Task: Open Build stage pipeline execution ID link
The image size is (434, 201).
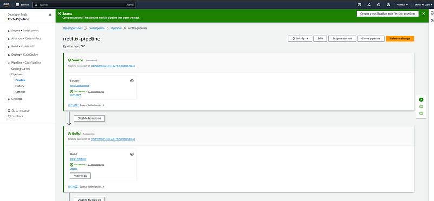Action: coord(113,139)
